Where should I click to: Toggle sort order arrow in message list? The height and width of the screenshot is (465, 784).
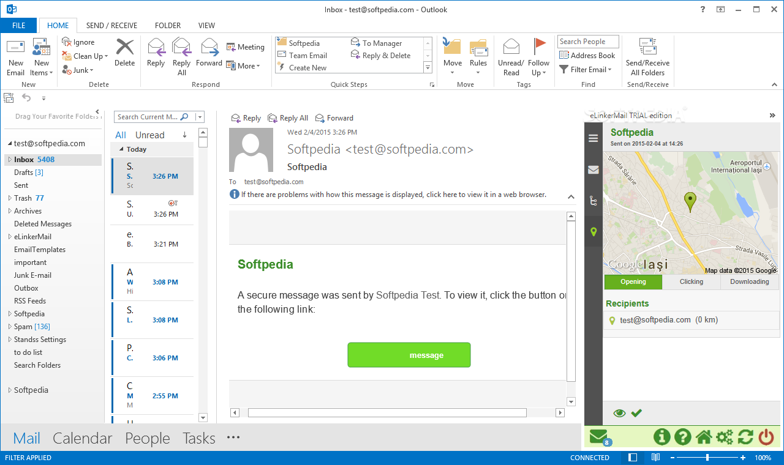click(x=184, y=135)
